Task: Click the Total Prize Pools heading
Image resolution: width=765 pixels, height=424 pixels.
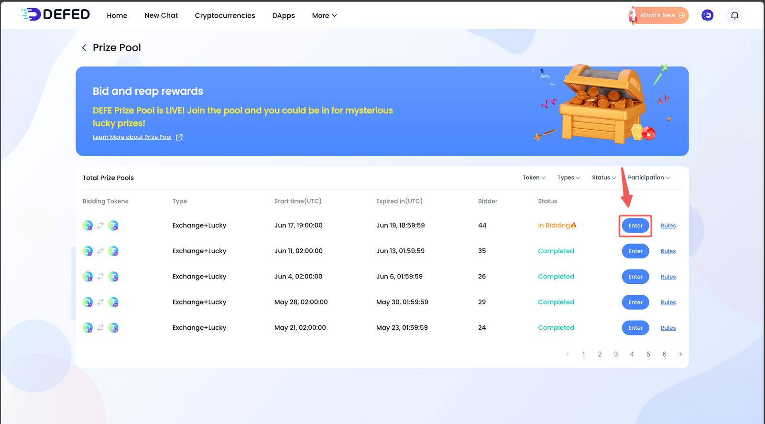Action: (108, 178)
